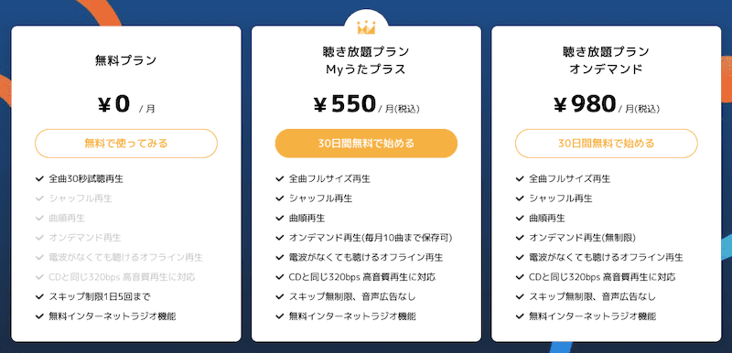Click checkmark next to オンデマンド再生(毎月10曲まで保存可)

[280, 238]
